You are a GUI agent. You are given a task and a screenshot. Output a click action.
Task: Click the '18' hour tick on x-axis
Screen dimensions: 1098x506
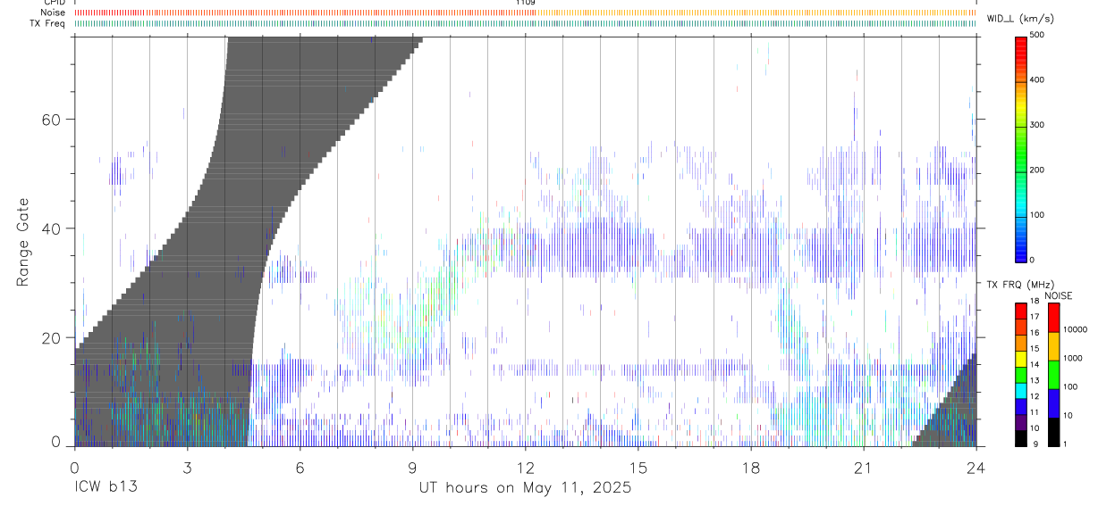750,467
